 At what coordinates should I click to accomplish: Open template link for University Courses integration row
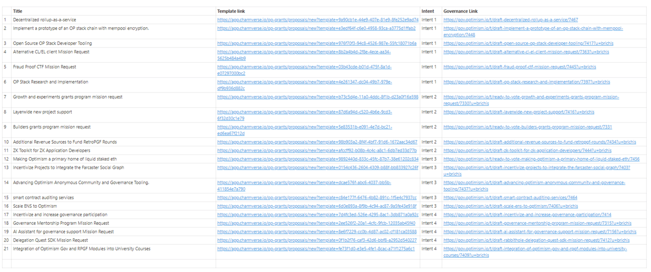(316, 249)
